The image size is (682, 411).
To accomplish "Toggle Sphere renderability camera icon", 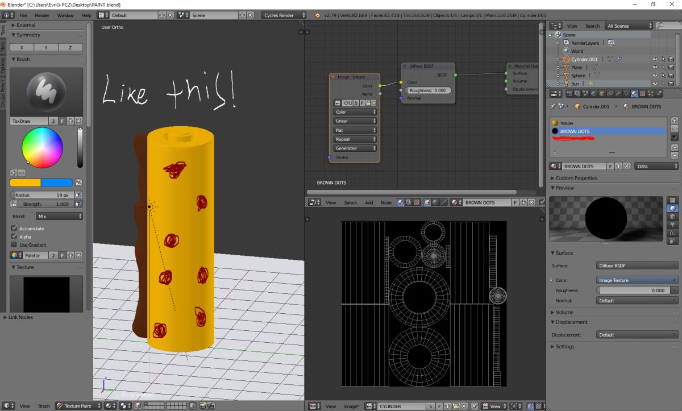I will click(671, 75).
